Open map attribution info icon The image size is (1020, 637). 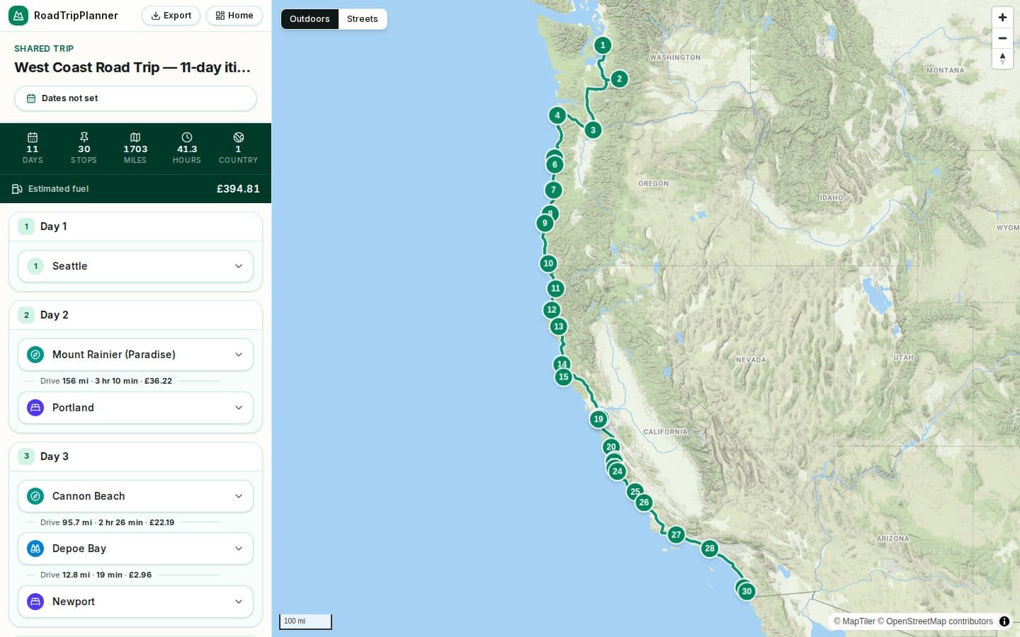coord(1004,621)
